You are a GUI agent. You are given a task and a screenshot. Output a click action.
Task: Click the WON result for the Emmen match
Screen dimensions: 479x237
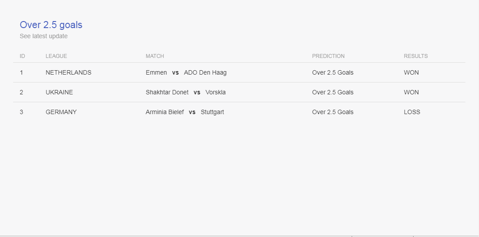pos(411,73)
